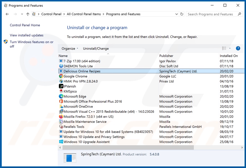Click the Mozilla Firefox icon
The image size is (246, 168).
(61, 117)
